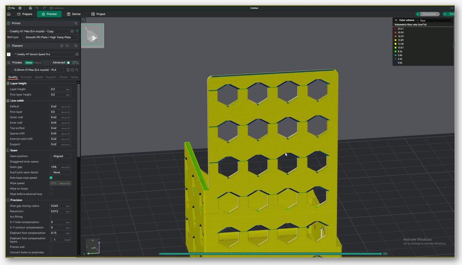The image size is (462, 265).
Task: Click the second filament icon in the Filament header
Action: [68, 46]
